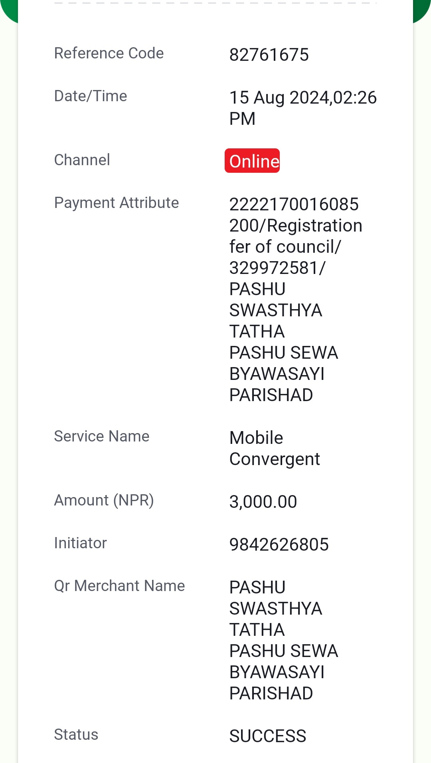Tap the Service Name label
Screen dimensions: 431x763
(x=102, y=436)
